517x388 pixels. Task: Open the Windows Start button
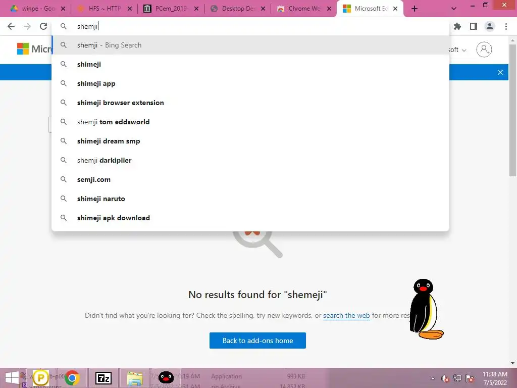[x=12, y=378]
